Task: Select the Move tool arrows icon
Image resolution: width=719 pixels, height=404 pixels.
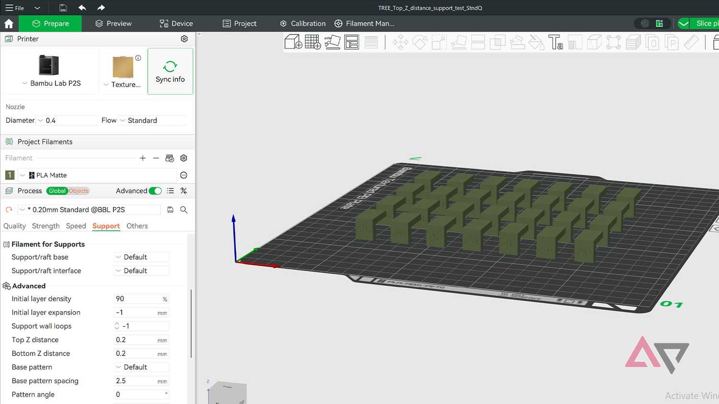Action: click(401, 42)
